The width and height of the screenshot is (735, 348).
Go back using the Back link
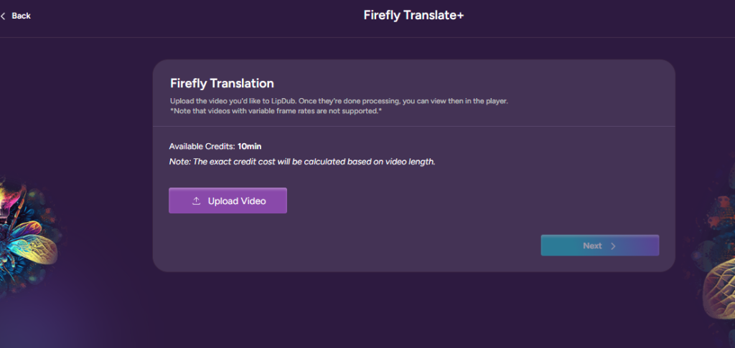(16, 16)
